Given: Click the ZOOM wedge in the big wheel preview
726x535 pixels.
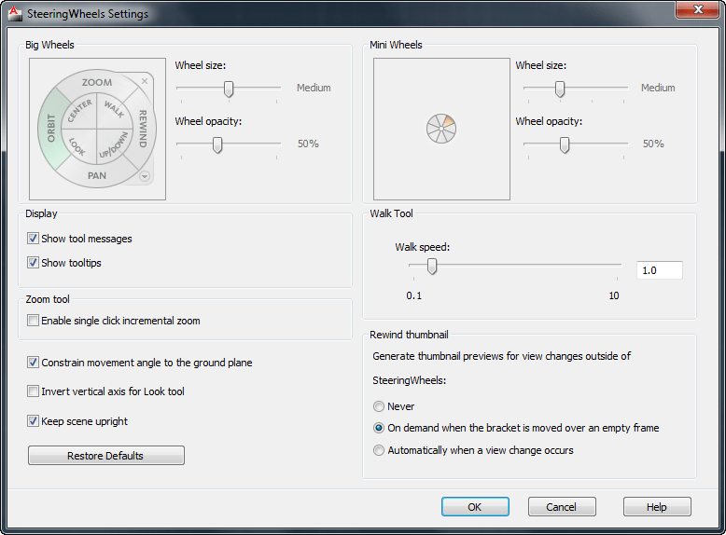Looking at the screenshot, I should click(x=97, y=82).
